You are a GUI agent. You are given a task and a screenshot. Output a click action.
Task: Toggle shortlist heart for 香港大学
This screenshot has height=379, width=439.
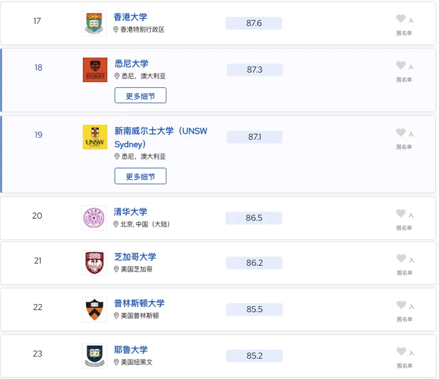click(x=401, y=19)
